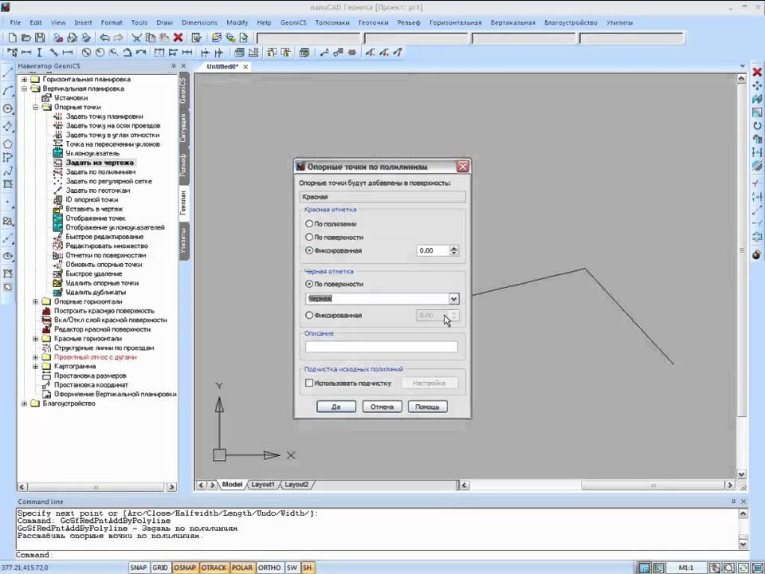Select 'По поверхности' under Черная отметка
This screenshot has width=765, height=574.
click(309, 284)
